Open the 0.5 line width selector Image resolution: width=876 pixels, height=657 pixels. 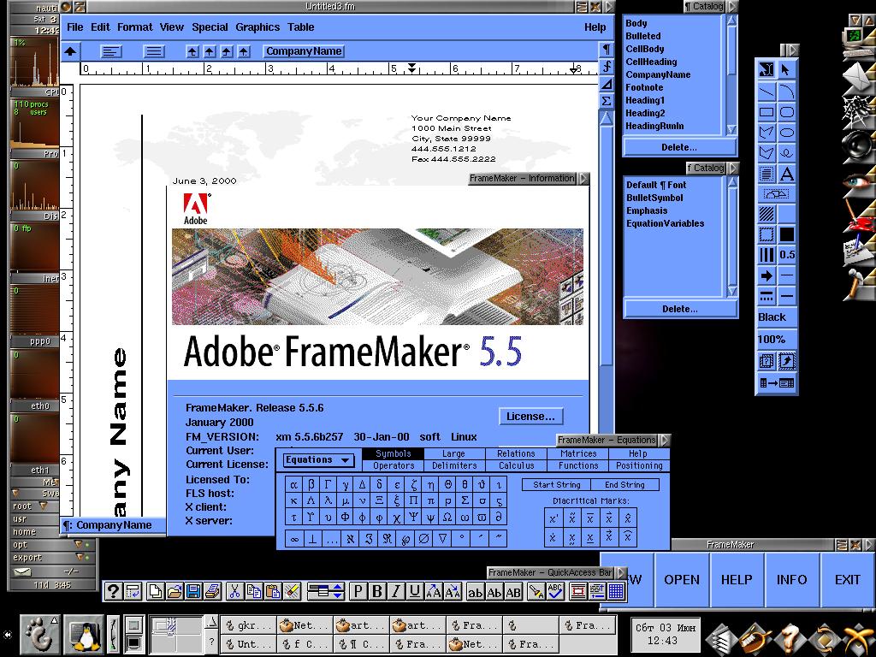point(787,255)
